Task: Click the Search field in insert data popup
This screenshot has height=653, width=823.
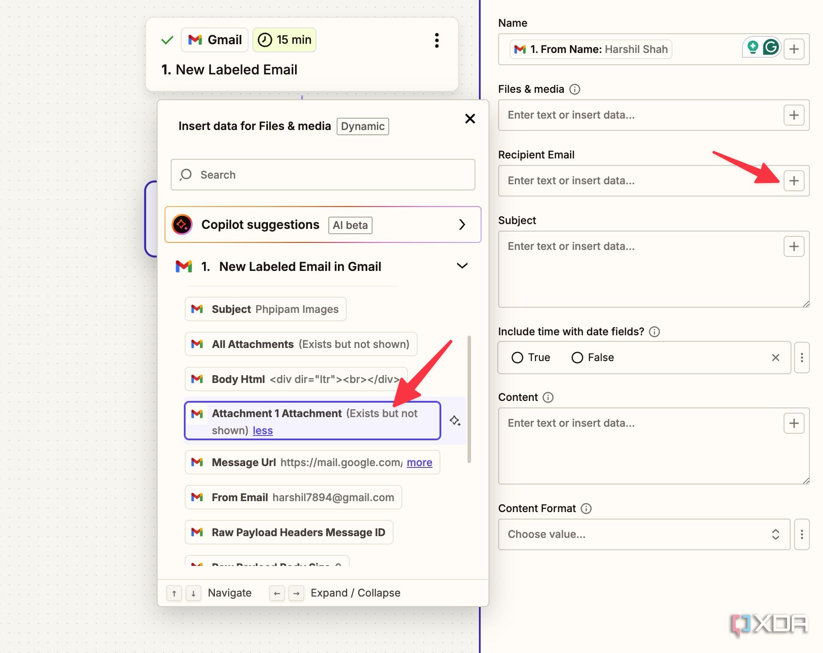Action: [323, 175]
